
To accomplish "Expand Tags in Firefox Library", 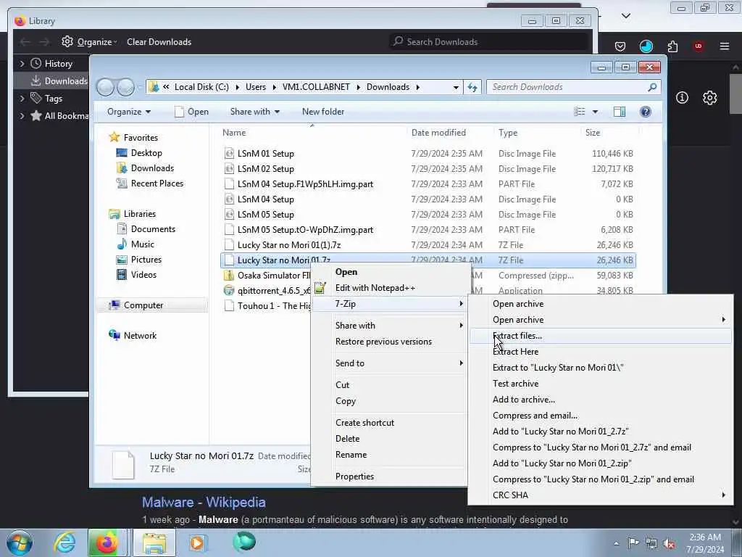I will pyautogui.click(x=22, y=99).
